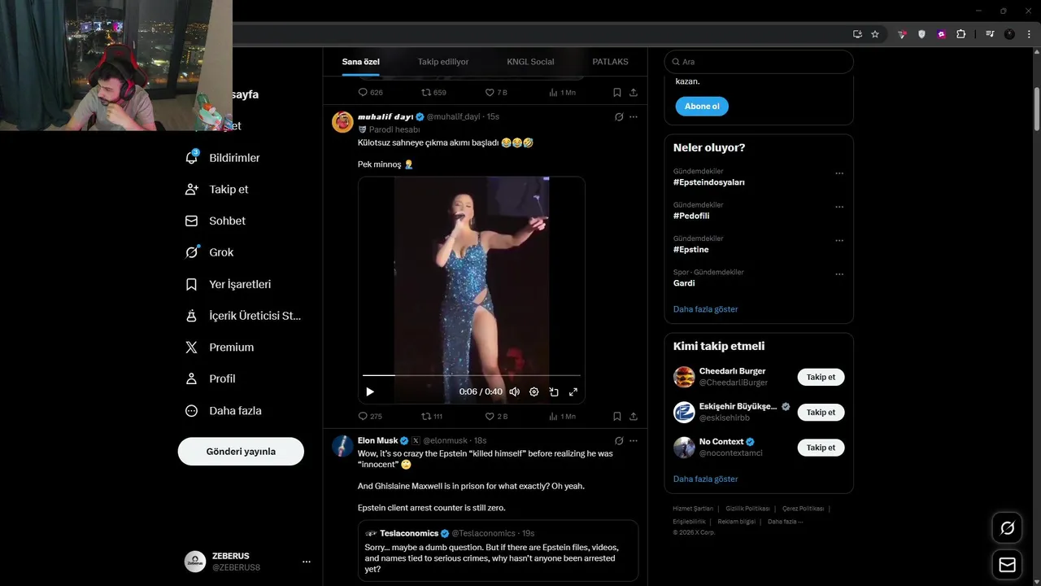
Task: Open Grok icon in the sidebar
Action: 192,252
